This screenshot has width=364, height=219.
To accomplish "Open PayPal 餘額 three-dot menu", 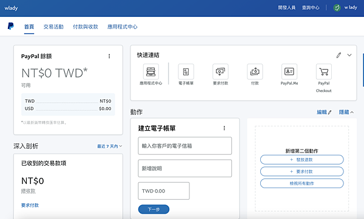I will 109,56.
